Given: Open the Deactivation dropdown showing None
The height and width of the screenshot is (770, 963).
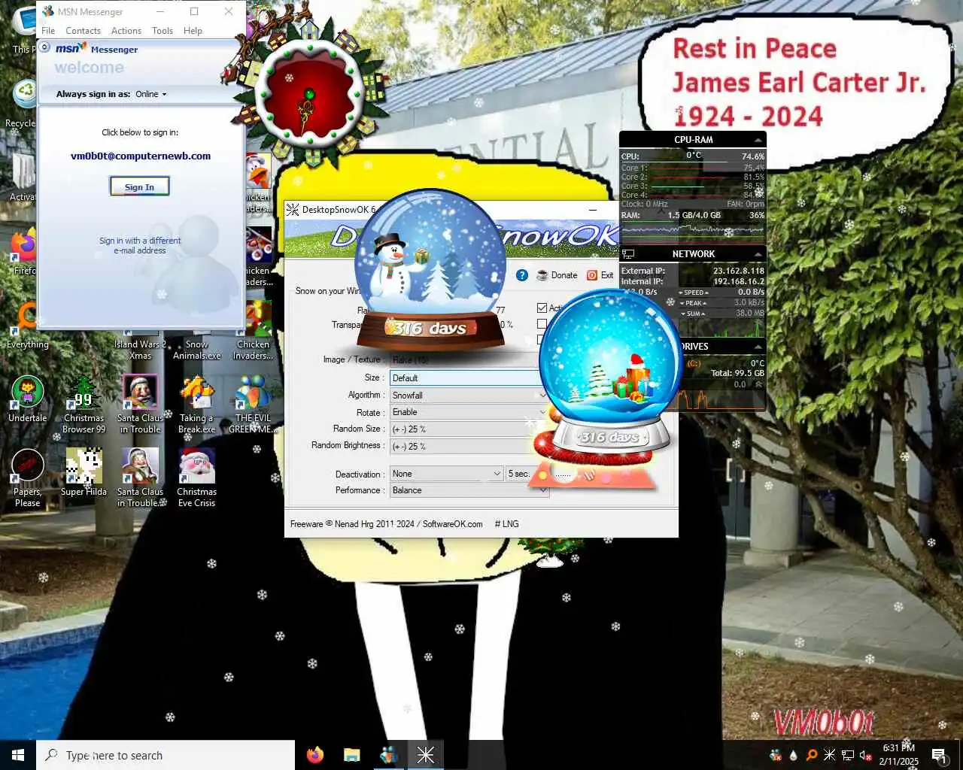Looking at the screenshot, I should point(446,474).
